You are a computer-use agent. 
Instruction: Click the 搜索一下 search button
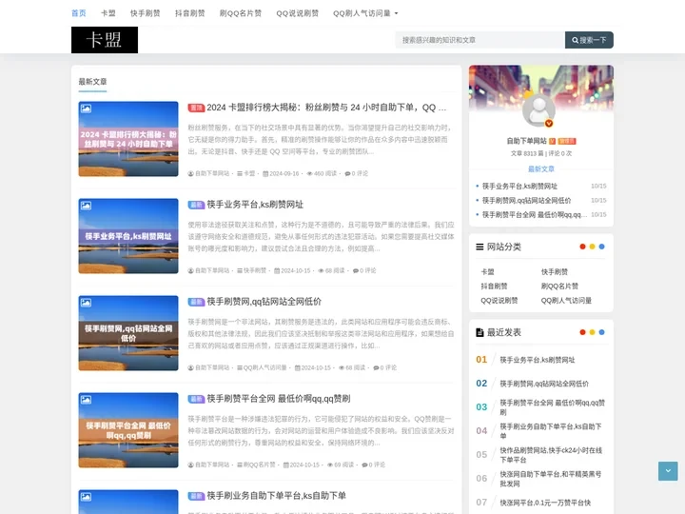tap(589, 40)
